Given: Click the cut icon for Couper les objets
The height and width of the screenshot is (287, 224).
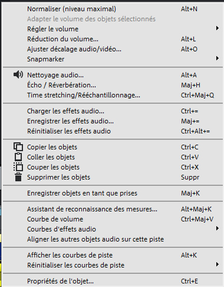Looking at the screenshot, I should coord(18,167).
